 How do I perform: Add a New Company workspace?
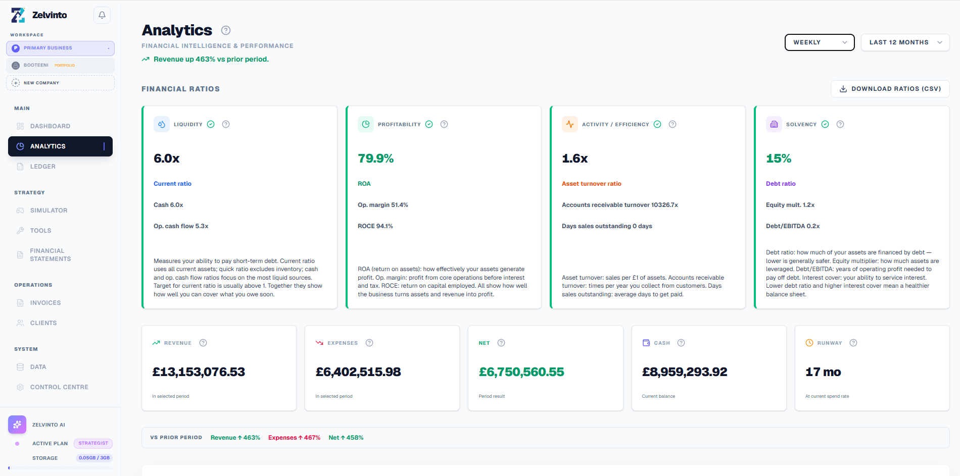pos(60,83)
